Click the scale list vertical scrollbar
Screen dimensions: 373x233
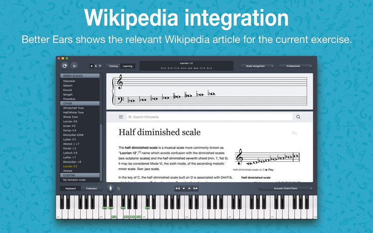[x=101, y=152]
